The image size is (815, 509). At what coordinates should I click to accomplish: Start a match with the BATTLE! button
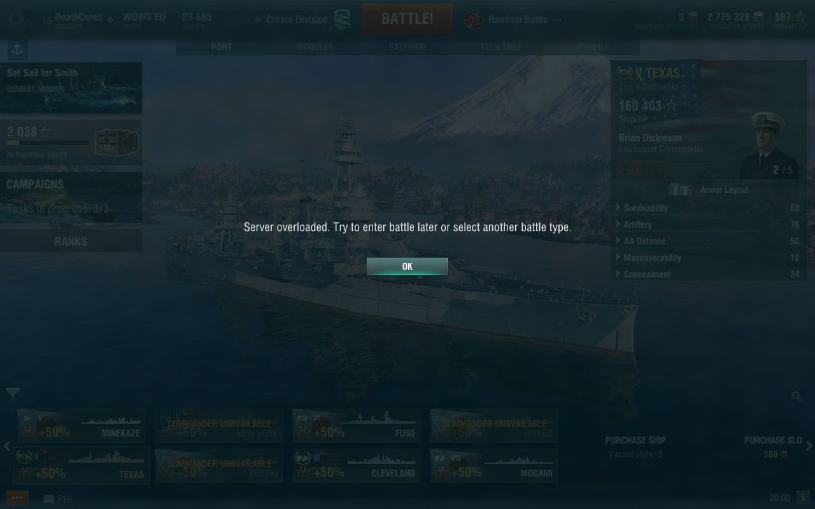click(407, 19)
